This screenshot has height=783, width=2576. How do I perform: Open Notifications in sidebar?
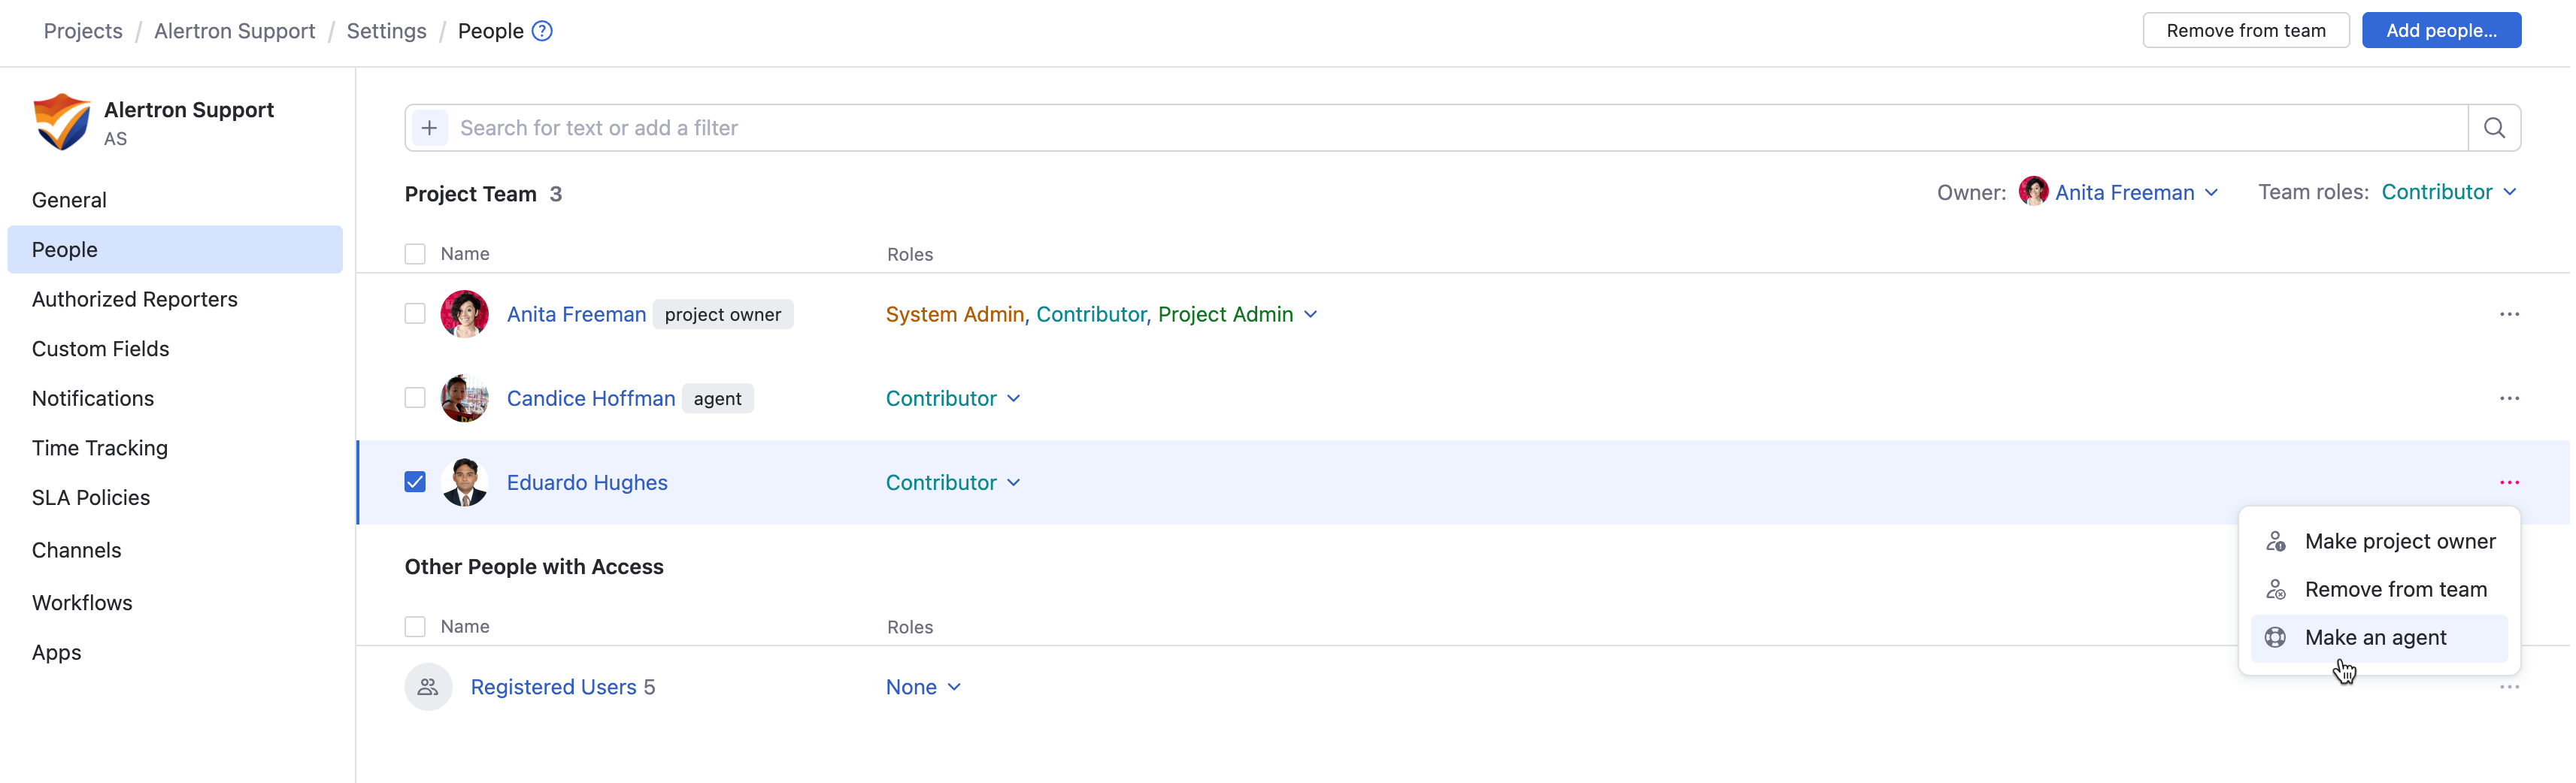175,398
